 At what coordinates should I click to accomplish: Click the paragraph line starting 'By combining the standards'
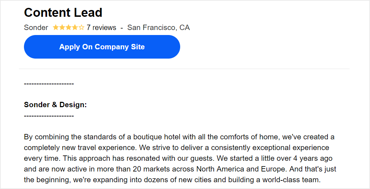(x=179, y=137)
